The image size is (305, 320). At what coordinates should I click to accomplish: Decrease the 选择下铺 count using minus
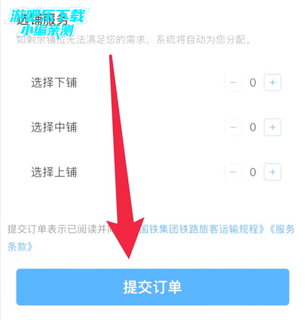(233, 83)
